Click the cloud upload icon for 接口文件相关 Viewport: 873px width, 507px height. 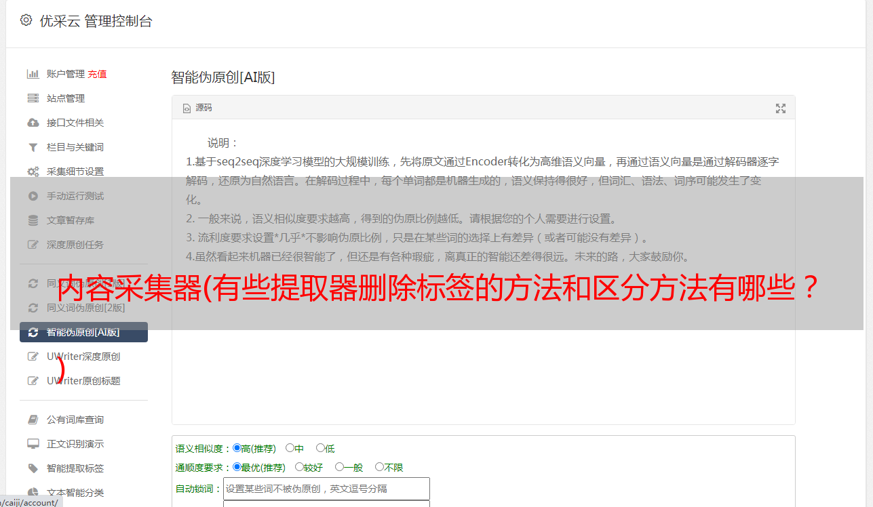point(33,123)
